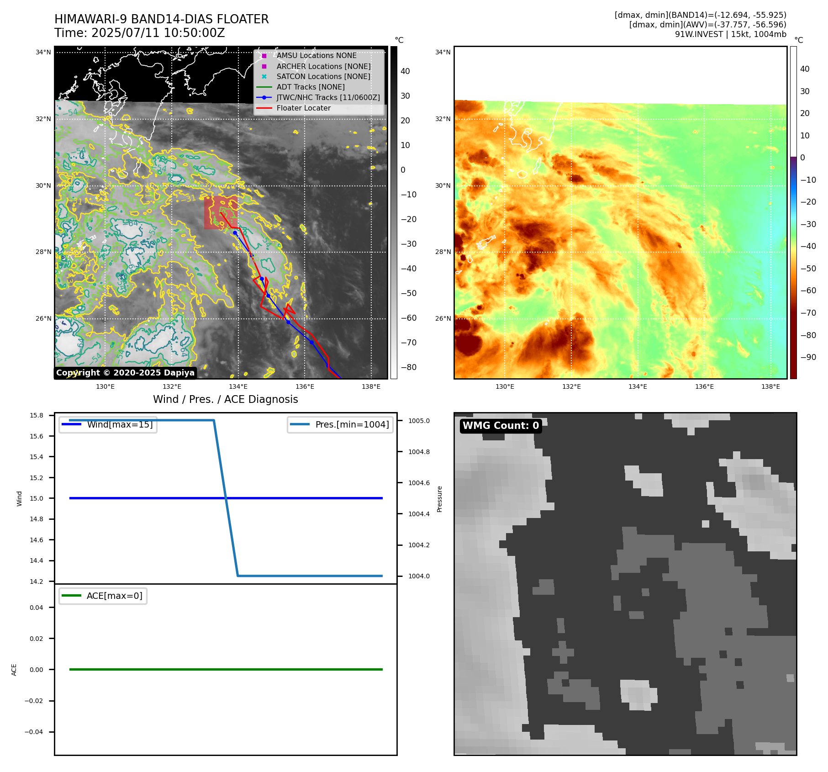Select the timestamp 'Time: 2025/07/11 10:50:00Z'
This screenshot has width=828, height=772.
[140, 33]
